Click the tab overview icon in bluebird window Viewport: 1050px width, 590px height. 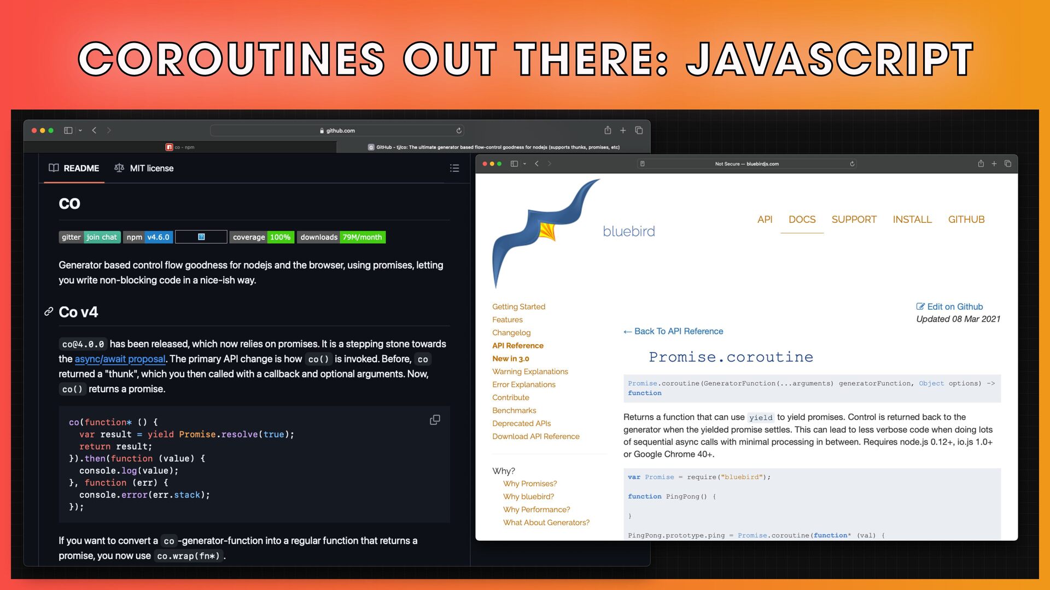pyautogui.click(x=1008, y=163)
